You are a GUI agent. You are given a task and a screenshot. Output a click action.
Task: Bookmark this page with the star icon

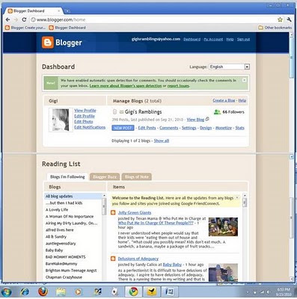pos(281,19)
